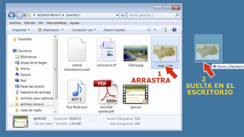This screenshot has height=137, width=244.
Task: Toggle the preview pane
Action: tap(164, 30)
